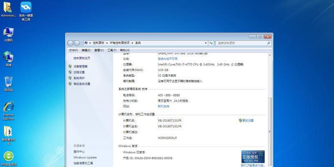Screen dimensions: 334x167
Task: Click the scrollbar up arrow
Action: point(270,55)
